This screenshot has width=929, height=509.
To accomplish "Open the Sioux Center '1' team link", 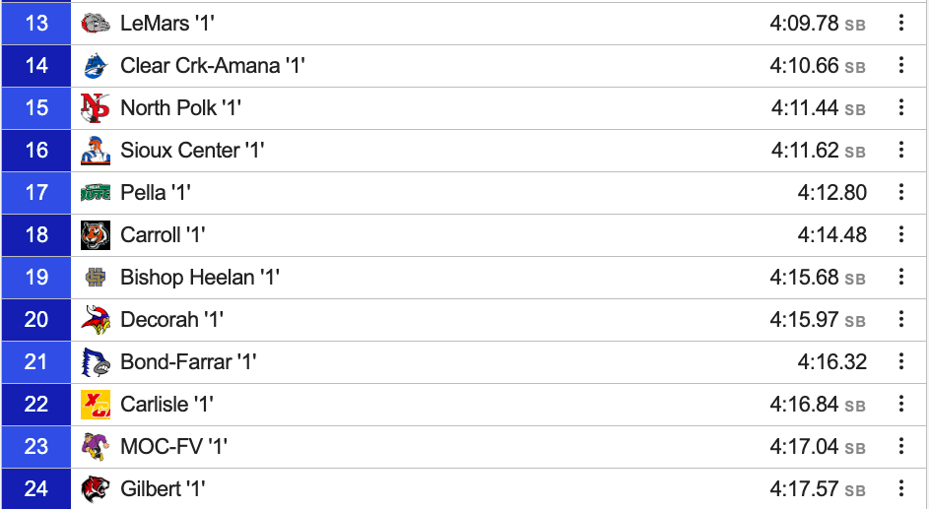I will [x=192, y=151].
